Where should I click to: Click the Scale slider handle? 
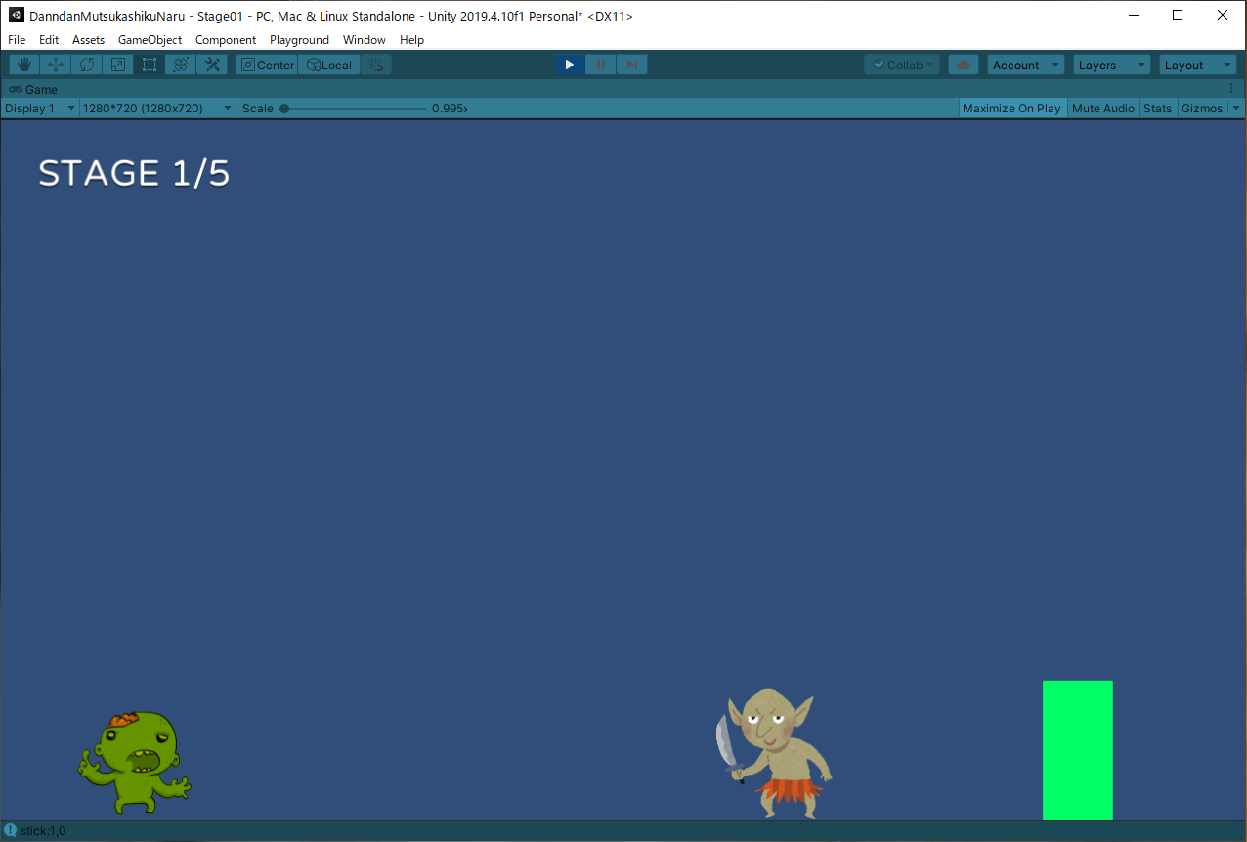tap(284, 108)
